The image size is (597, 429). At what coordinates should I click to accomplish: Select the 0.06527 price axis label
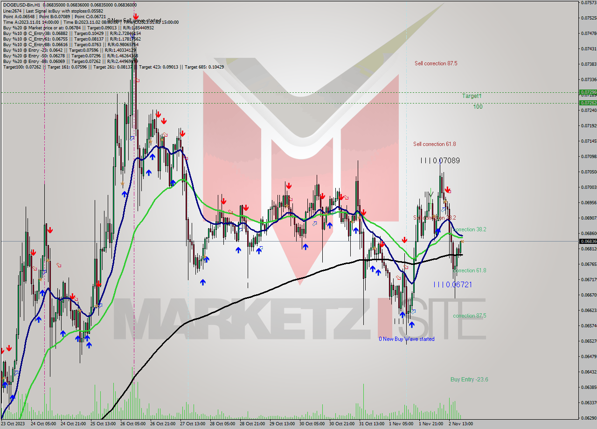pos(589,341)
